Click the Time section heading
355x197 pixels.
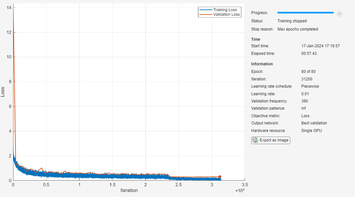pos(255,39)
